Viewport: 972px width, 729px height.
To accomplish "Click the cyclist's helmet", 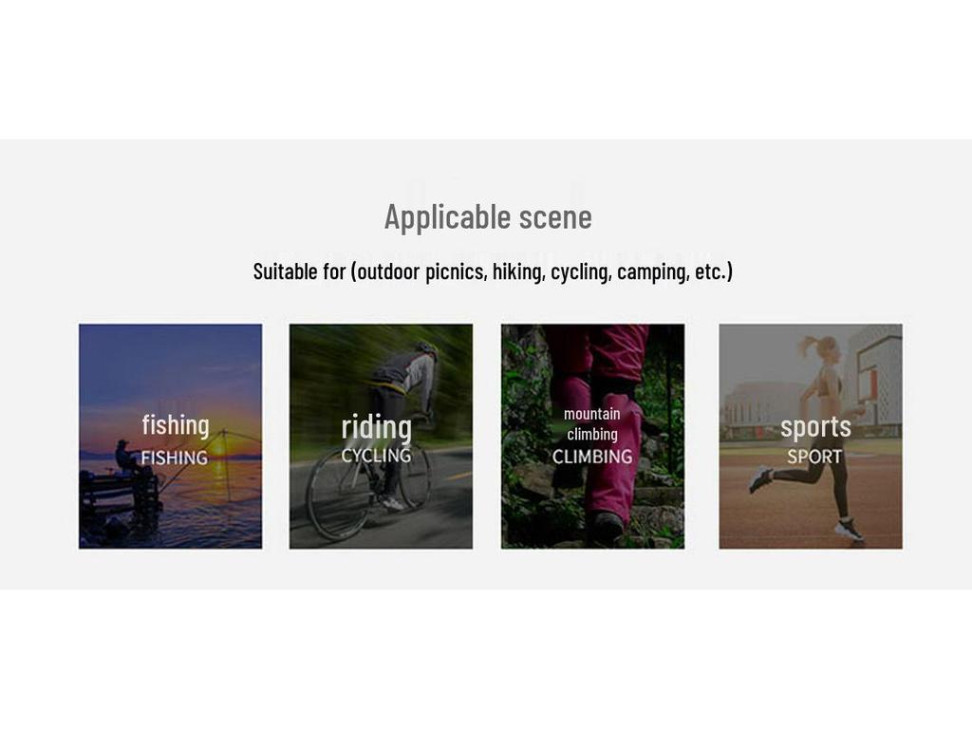I will click(x=426, y=349).
